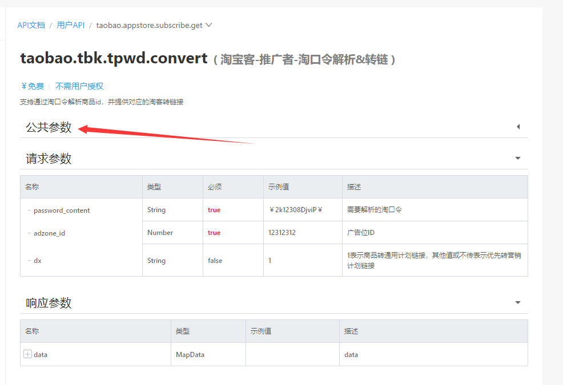Viewport: 563px width, 385px height.
Task: Select the password_content parameter name
Action: (x=62, y=210)
